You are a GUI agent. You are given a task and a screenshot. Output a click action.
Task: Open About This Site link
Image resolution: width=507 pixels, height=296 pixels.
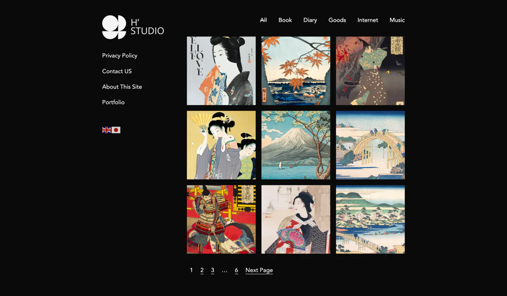[x=122, y=87]
